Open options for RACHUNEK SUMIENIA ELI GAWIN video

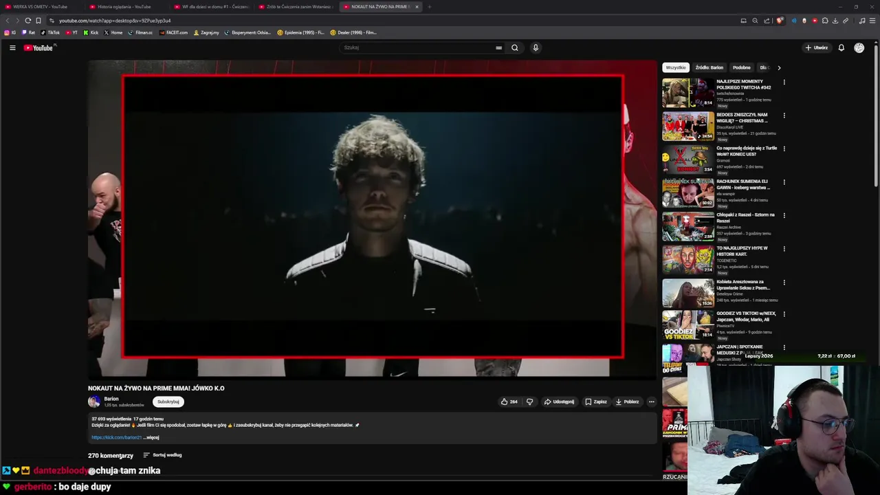pos(784,182)
